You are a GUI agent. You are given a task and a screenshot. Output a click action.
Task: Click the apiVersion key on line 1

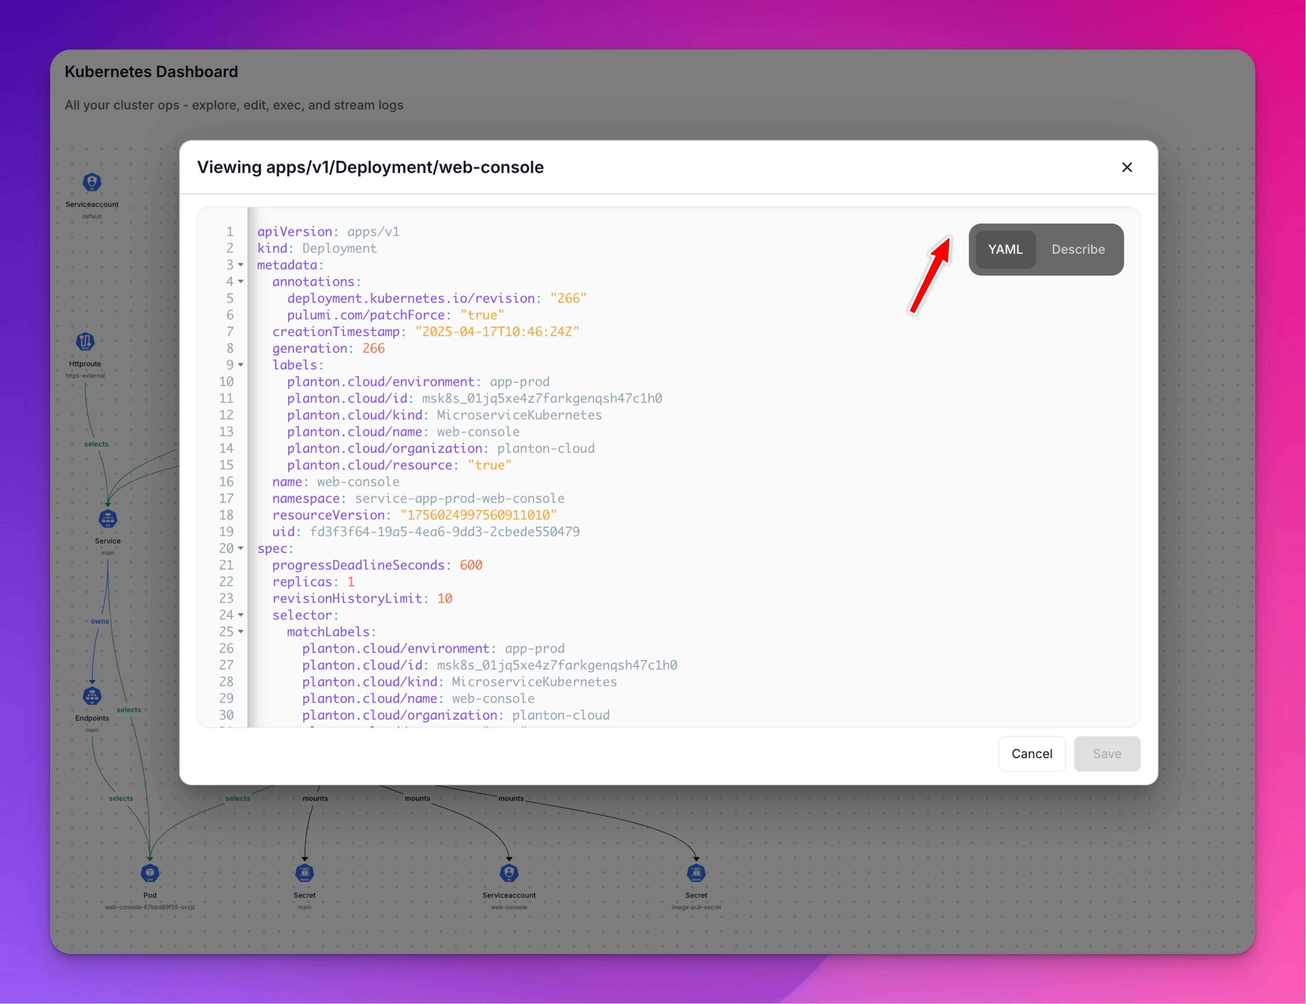point(295,231)
